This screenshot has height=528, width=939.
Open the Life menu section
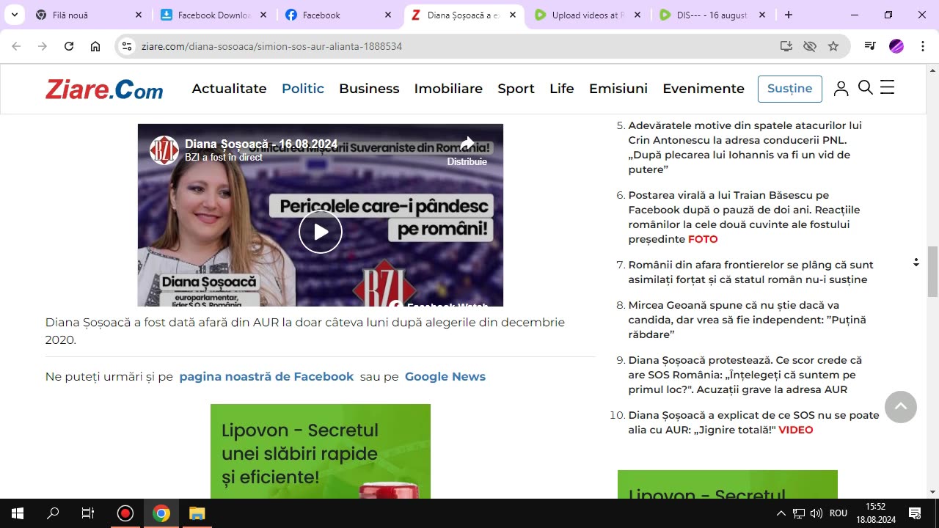click(562, 89)
